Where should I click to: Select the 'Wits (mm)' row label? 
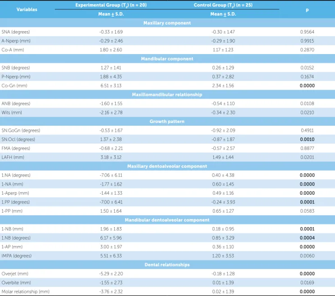[12, 113]
